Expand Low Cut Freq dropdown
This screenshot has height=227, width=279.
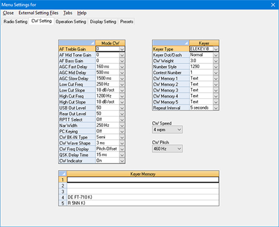[x=122, y=84]
